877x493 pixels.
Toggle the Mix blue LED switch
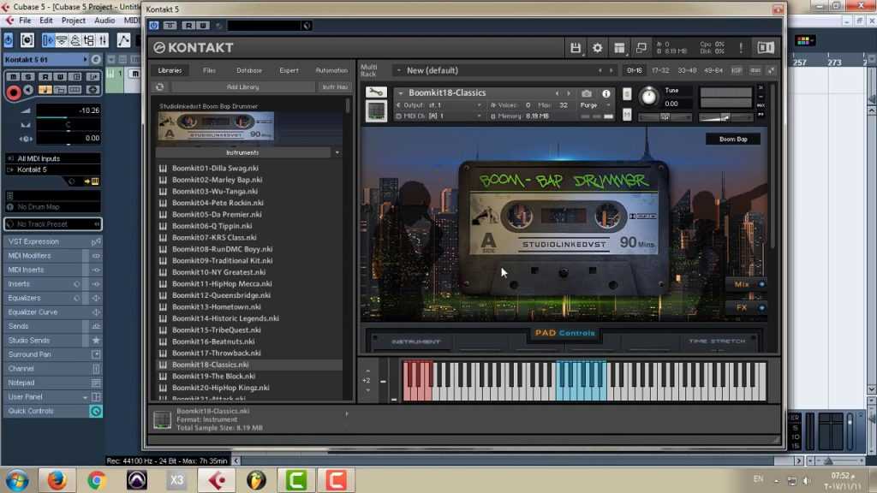coord(761,284)
